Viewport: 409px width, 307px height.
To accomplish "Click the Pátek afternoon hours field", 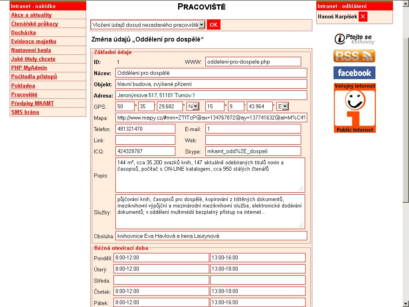I will pyautogui.click(x=258, y=303).
